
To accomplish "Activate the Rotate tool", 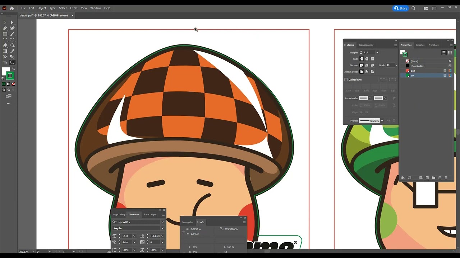I will [12, 40].
